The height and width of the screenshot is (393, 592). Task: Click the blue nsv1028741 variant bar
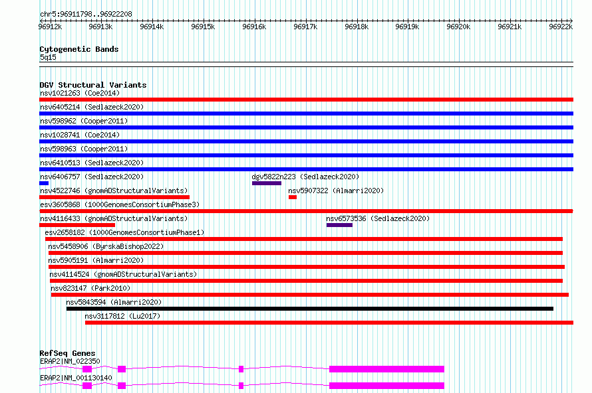pyautogui.click(x=306, y=141)
